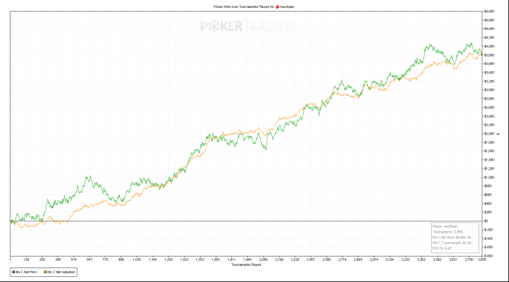Image resolution: width=509 pixels, height=282 pixels.
Task: Click the 1,035 tick label on the x-axis
Action: pos(137,259)
